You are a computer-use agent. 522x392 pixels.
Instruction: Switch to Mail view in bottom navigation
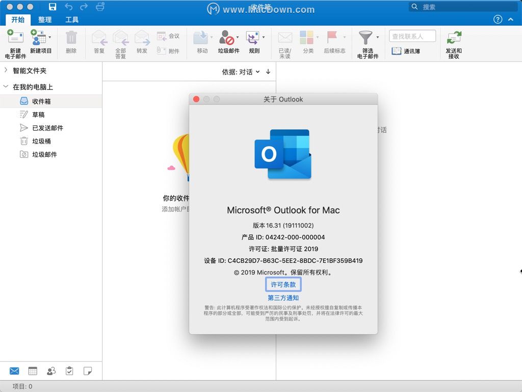tap(14, 371)
